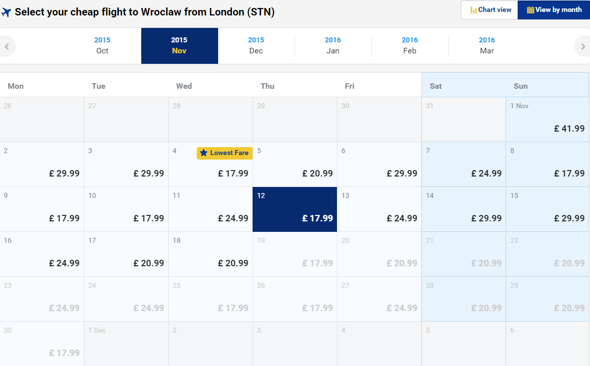The image size is (590, 366).
Task: Select the highlighted November 12 date
Action: pos(295,209)
